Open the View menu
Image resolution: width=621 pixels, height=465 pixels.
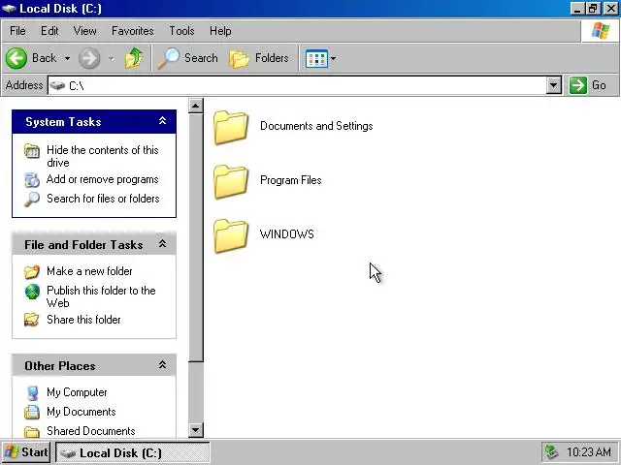point(84,31)
